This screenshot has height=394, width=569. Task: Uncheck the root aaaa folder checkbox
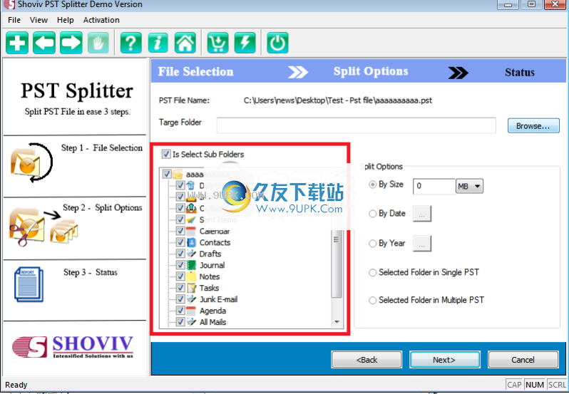pos(167,174)
